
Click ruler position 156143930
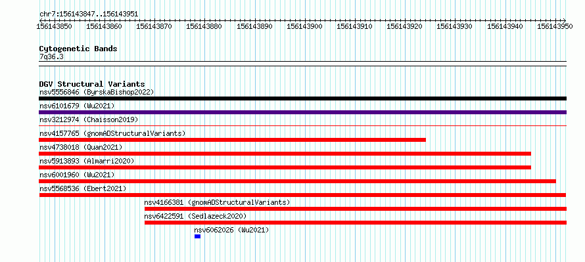[x=455, y=26]
